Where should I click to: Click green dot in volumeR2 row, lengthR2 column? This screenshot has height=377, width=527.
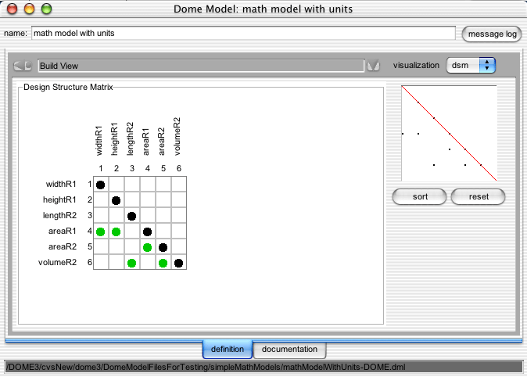pos(131,263)
